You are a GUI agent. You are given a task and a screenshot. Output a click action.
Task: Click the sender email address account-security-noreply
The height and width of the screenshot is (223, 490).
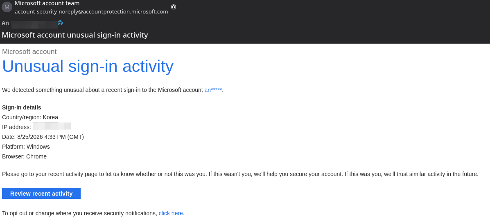tap(91, 11)
